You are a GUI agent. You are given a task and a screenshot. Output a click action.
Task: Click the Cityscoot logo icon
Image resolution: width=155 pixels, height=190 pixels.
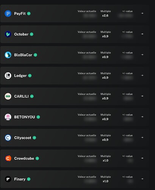click(x=8, y=138)
